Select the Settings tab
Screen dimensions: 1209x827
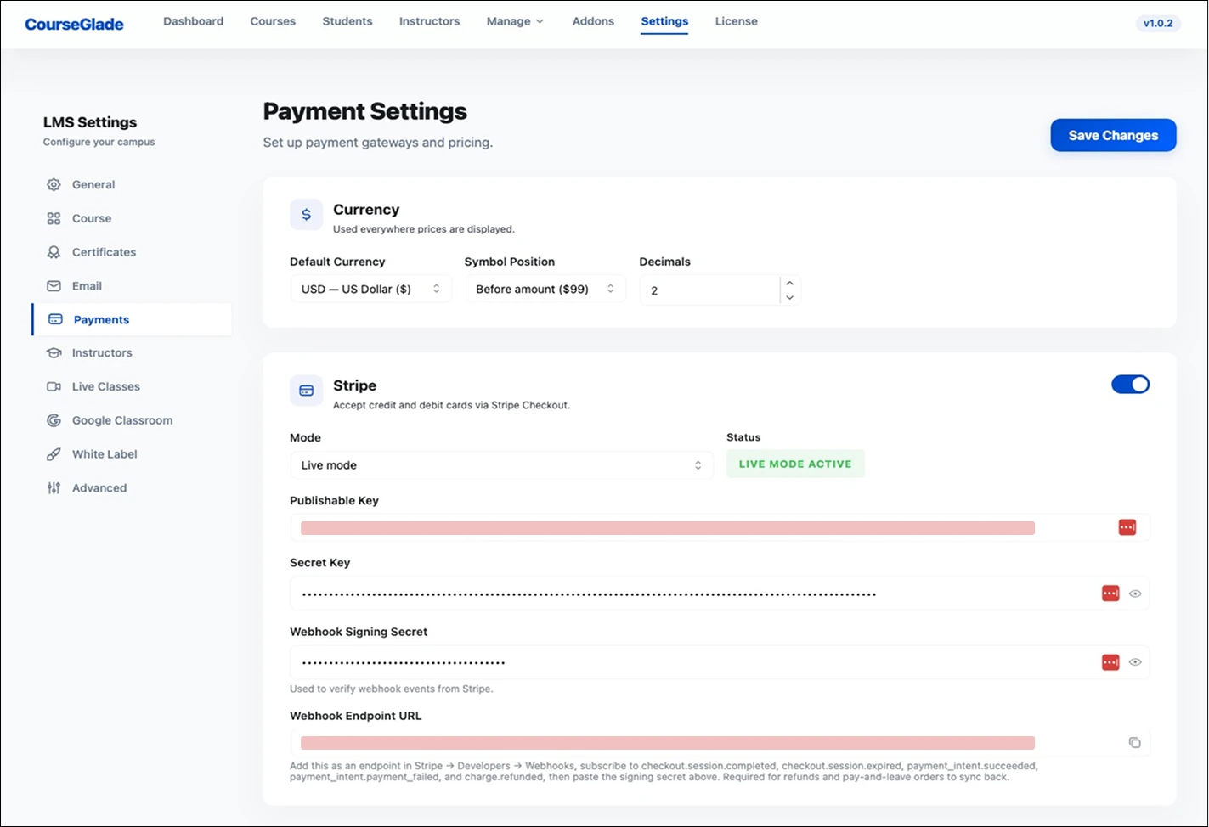point(664,21)
